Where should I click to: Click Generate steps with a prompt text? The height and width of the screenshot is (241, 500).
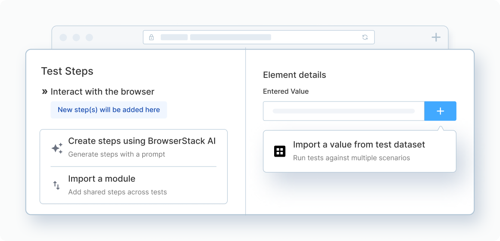point(117,154)
